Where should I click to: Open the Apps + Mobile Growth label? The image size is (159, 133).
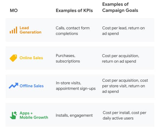tap(34, 115)
